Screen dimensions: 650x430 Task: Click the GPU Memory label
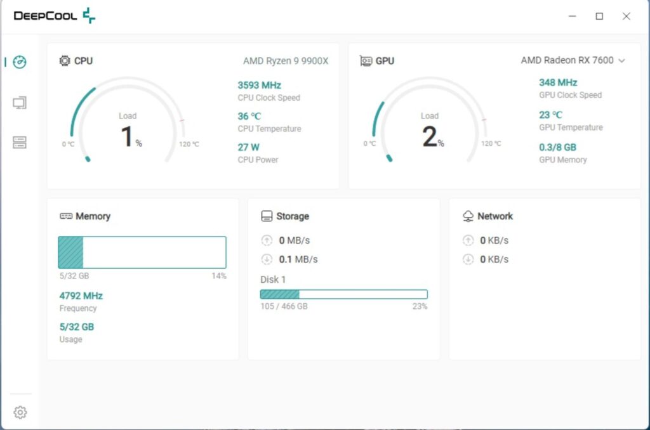tap(563, 160)
